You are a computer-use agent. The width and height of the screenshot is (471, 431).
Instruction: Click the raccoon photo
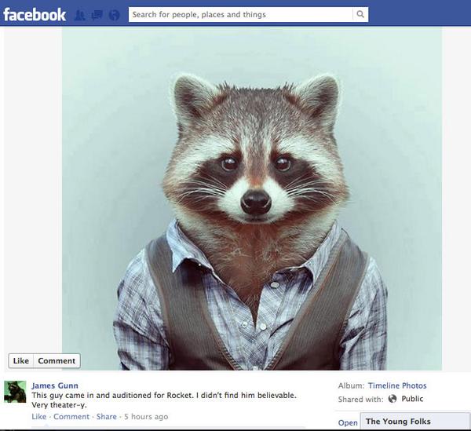point(252,199)
